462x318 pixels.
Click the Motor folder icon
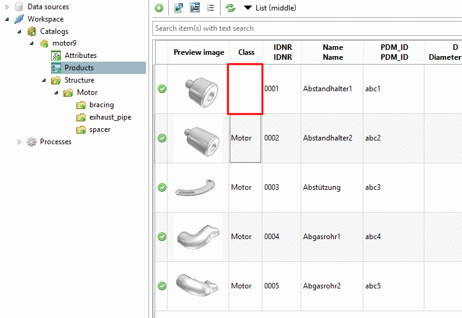pos(68,93)
